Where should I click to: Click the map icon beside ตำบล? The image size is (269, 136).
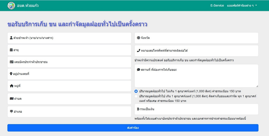(11, 99)
